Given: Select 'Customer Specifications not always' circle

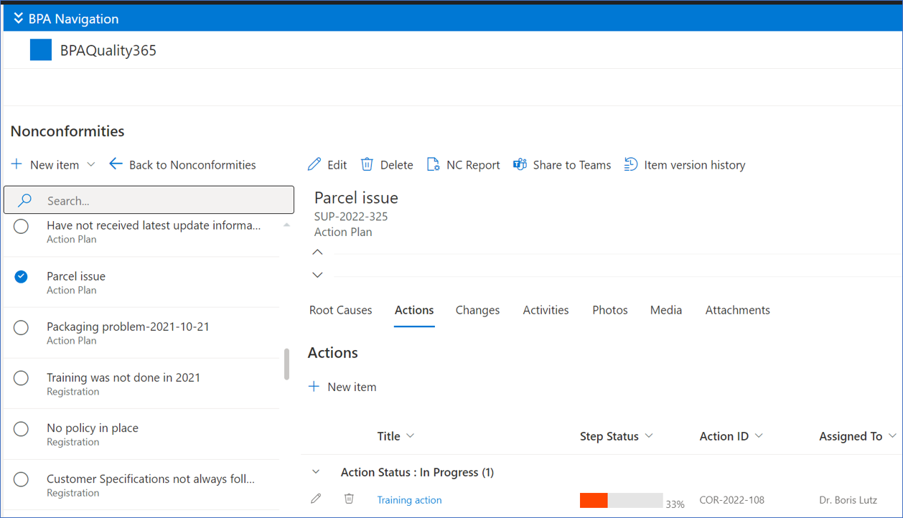Looking at the screenshot, I should pos(22,479).
